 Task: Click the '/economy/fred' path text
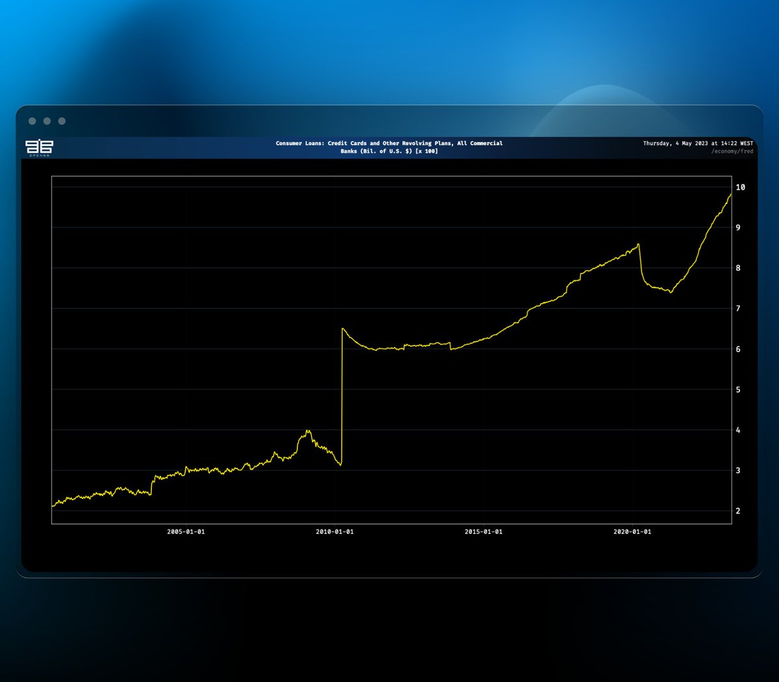(732, 151)
